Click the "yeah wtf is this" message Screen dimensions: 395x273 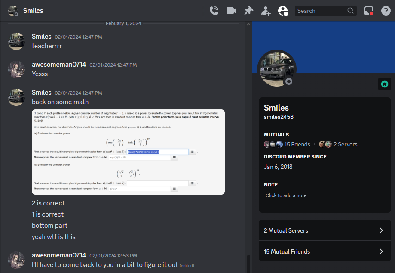54,237
